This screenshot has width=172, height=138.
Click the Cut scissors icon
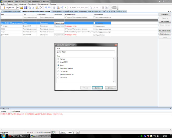tap(33, 8)
